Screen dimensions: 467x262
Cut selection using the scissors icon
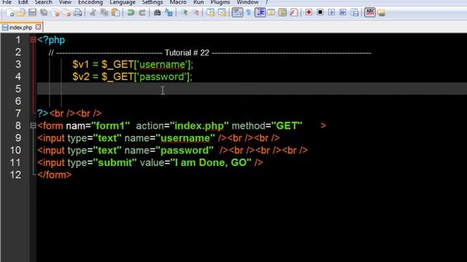(93, 13)
